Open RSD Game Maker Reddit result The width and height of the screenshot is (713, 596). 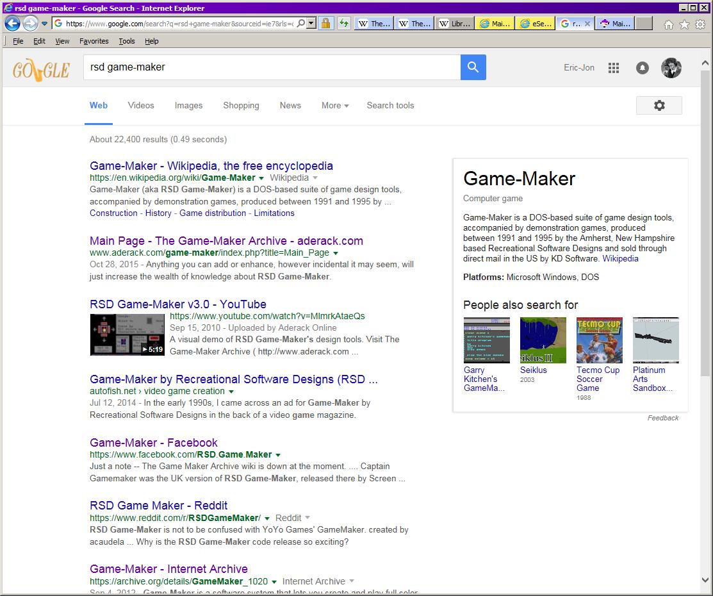(158, 506)
